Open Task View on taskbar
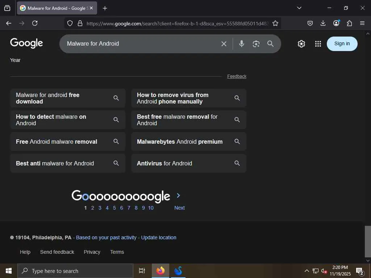Viewport: 371px width, 278px height. click(x=142, y=271)
